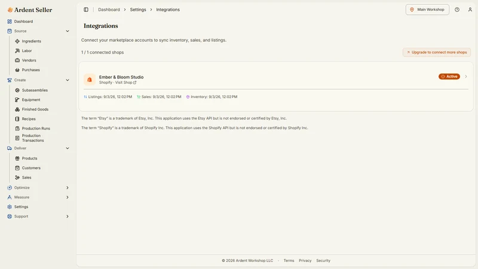Click the Shopify shop logo icon
Screen dimensions: 478x269
[89, 80]
